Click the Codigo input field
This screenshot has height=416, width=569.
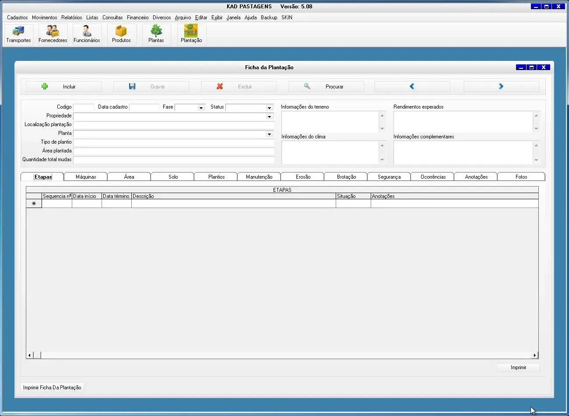[x=84, y=107]
